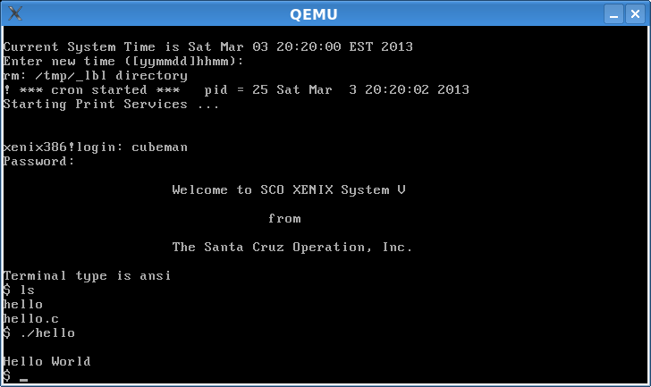Minimize the QEMU window
This screenshot has width=651, height=387.
click(613, 14)
